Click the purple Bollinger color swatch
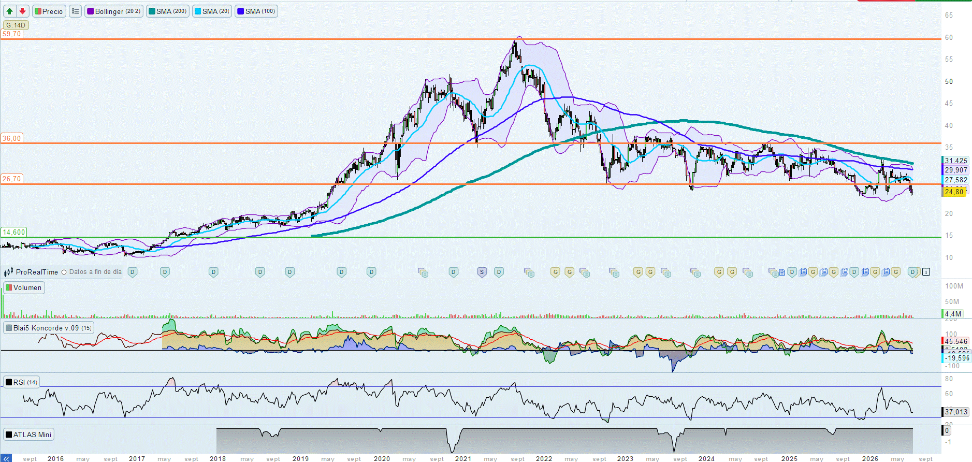Image resolution: width=972 pixels, height=462 pixels. pos(91,11)
